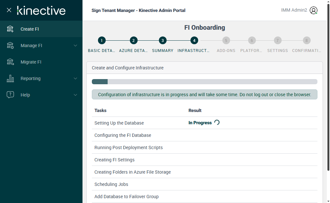Click the SETTINGS step label
330x203 pixels.
click(x=277, y=51)
